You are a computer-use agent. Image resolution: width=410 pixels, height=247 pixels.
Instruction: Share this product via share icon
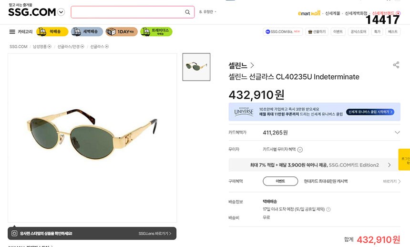point(396,65)
